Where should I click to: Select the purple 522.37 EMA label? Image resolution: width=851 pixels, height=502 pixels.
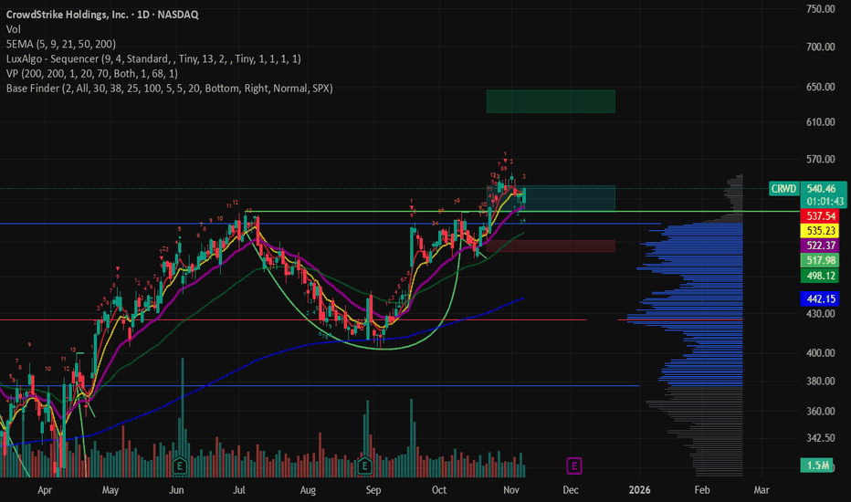[818, 246]
